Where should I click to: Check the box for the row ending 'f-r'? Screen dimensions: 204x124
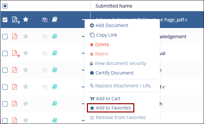click(x=5, y=87)
